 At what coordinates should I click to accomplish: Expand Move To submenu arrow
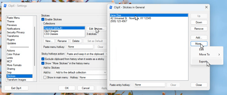pyautogui.click(x=219, y=55)
